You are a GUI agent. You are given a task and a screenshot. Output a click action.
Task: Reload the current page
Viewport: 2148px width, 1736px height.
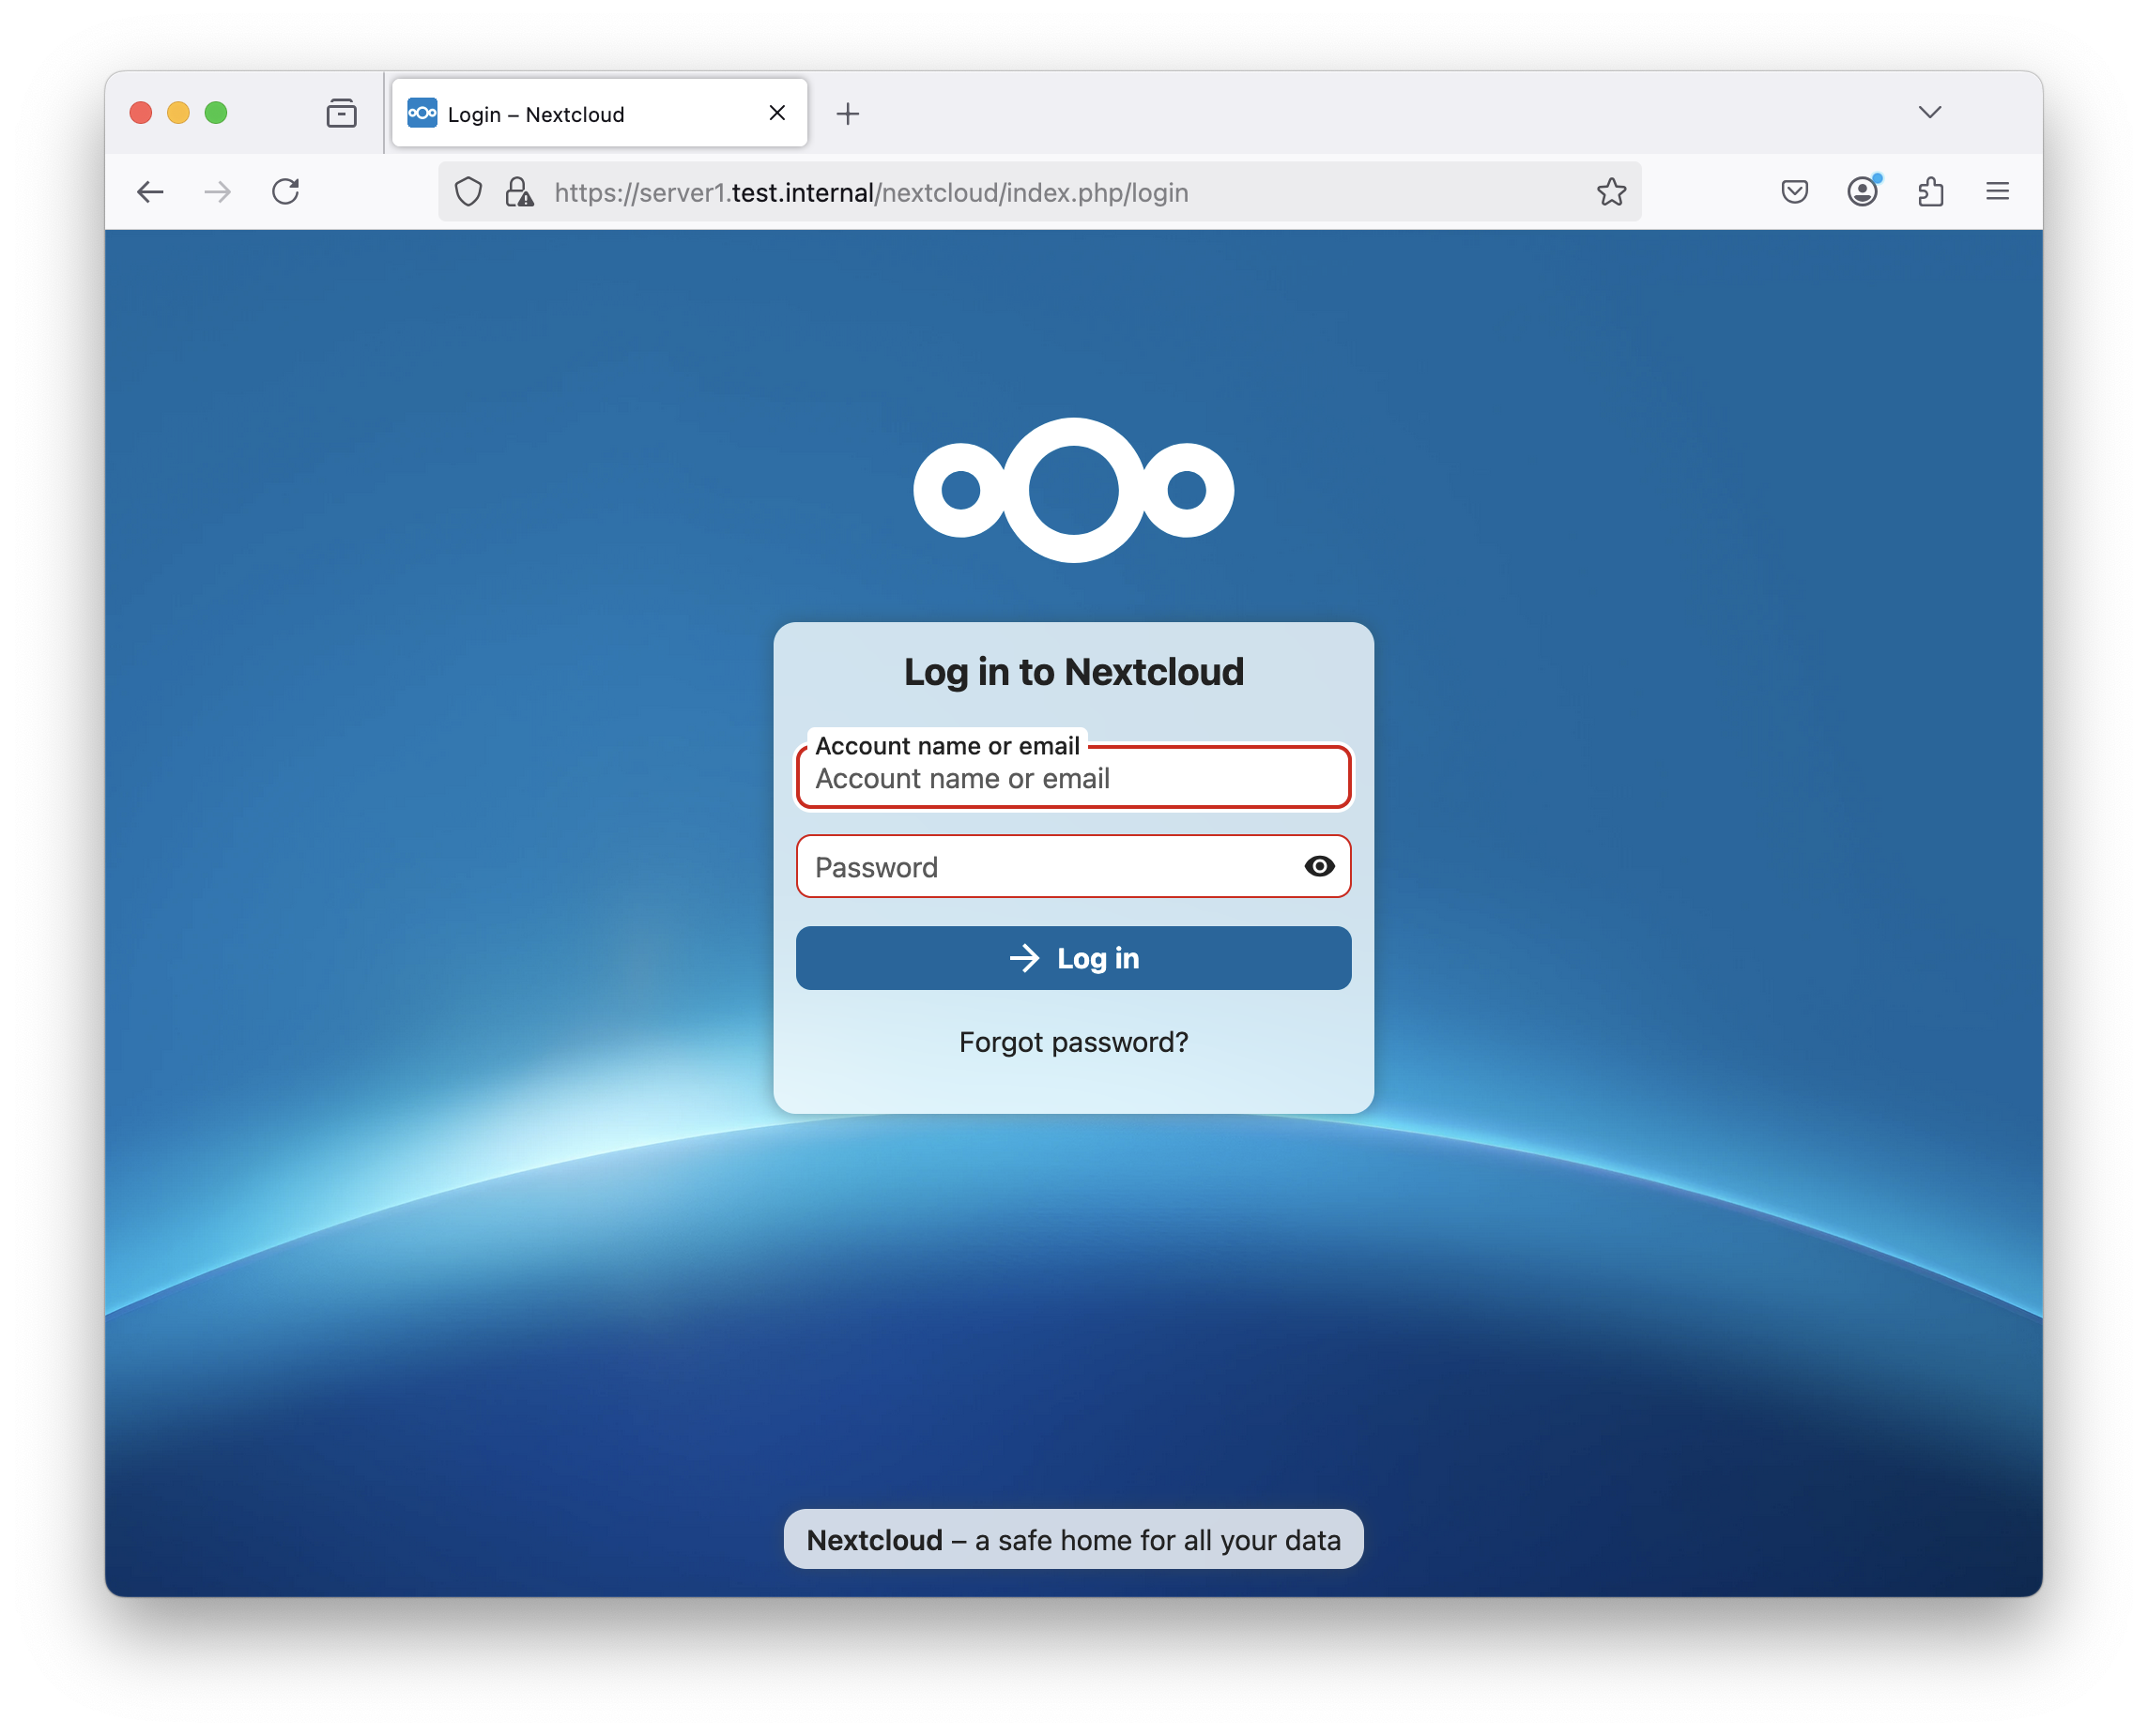(286, 192)
